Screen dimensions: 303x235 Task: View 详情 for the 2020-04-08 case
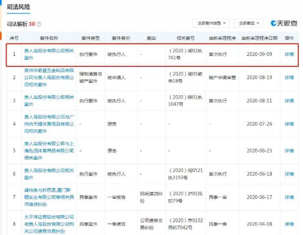(289, 224)
